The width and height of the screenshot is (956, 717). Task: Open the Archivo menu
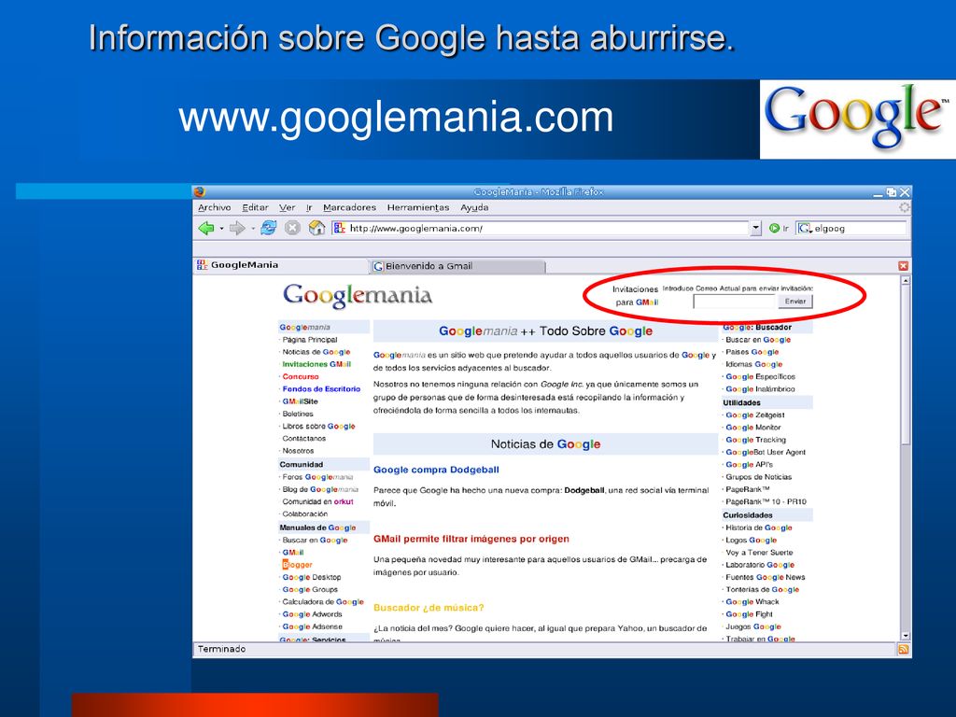[x=215, y=208]
